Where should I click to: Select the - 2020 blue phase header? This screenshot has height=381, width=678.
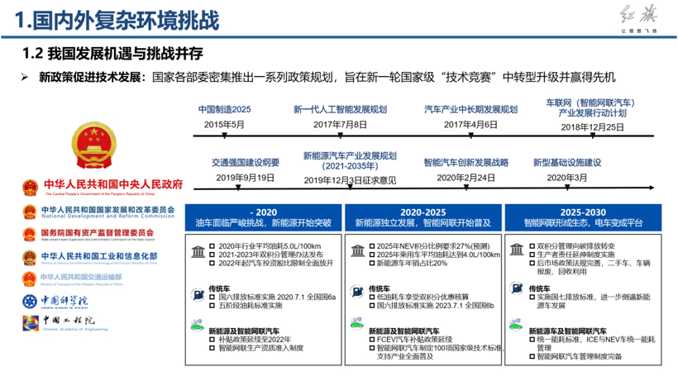click(x=263, y=217)
